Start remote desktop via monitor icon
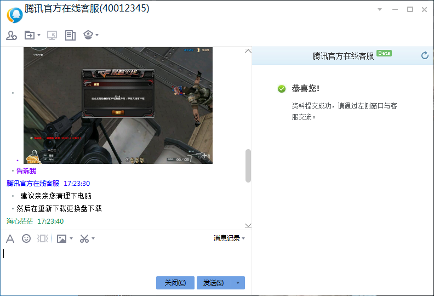 [52, 35]
